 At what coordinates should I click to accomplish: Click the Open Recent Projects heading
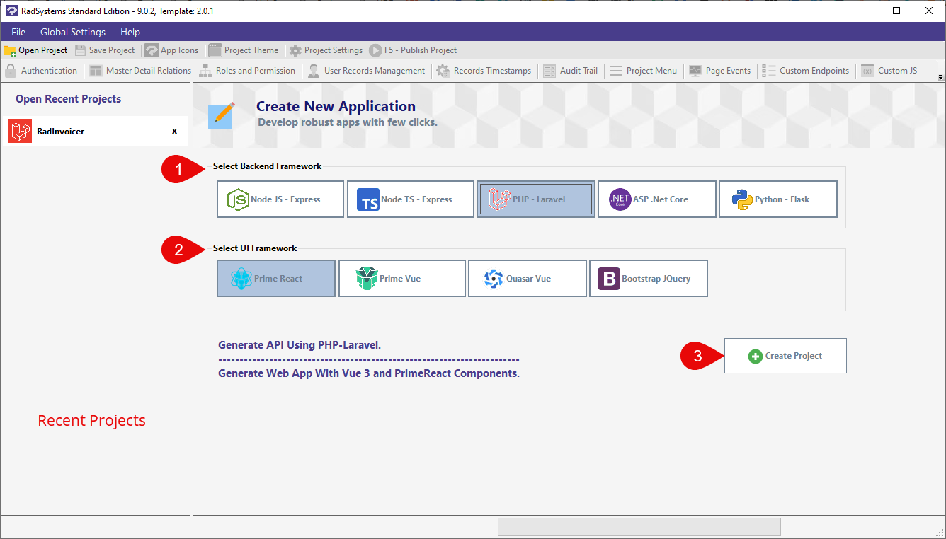point(68,99)
